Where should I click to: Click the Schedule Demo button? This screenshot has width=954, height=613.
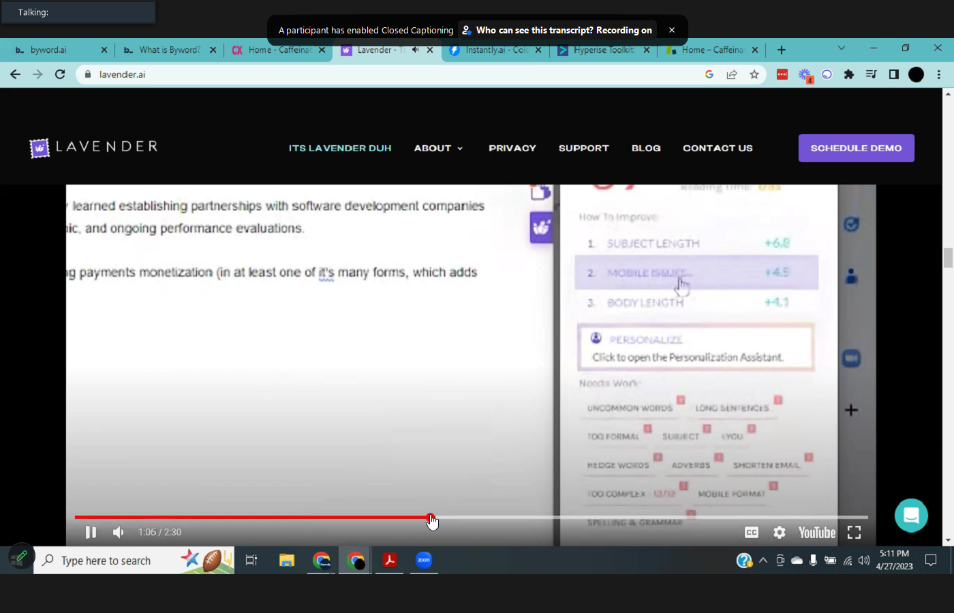(x=856, y=148)
